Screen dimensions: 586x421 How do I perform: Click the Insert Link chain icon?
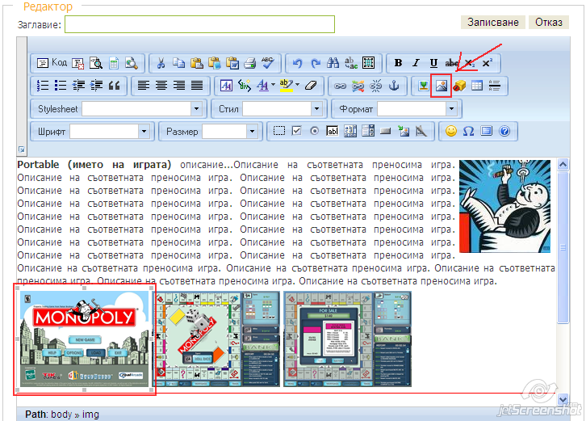340,86
